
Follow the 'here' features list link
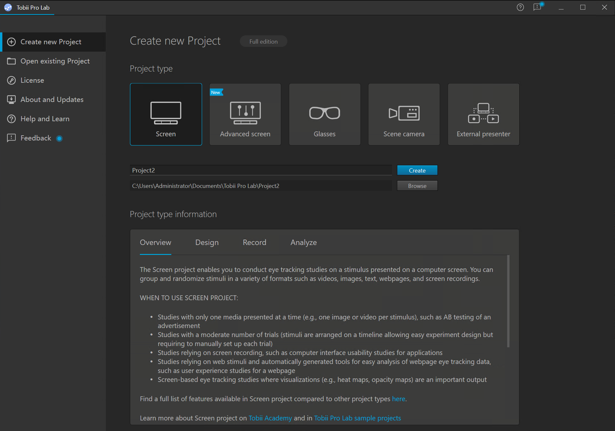click(x=398, y=399)
